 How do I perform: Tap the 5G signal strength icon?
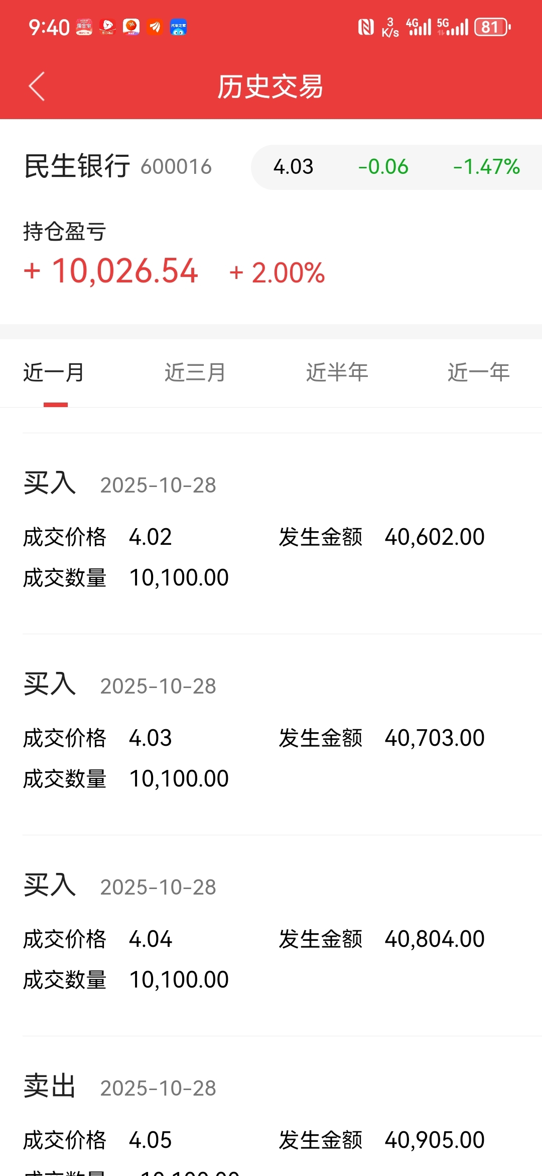tap(452, 27)
